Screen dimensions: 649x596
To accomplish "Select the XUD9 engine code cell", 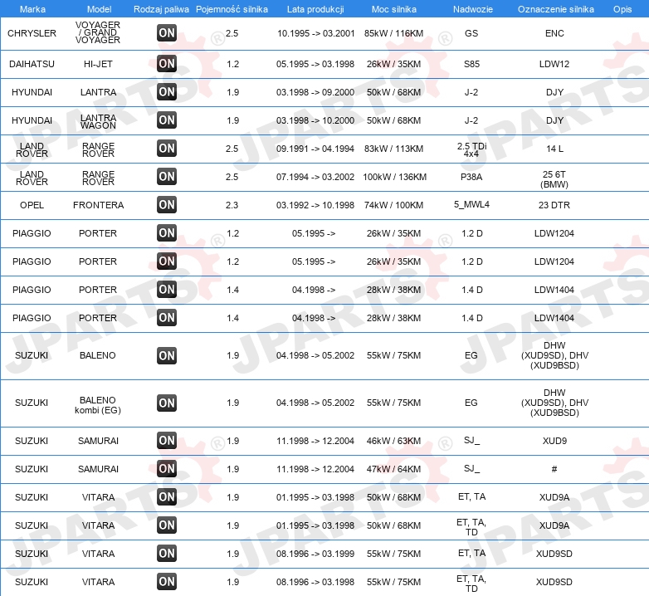I will coord(554,442).
